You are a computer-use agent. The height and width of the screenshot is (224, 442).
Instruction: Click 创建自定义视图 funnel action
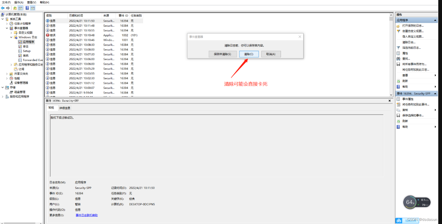point(413,31)
